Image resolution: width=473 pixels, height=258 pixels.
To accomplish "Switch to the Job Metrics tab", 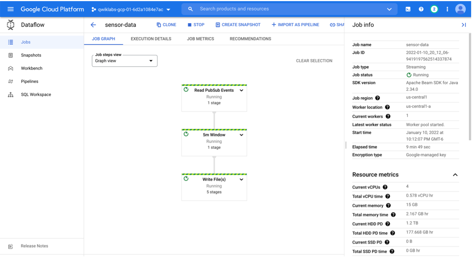I will pos(200,39).
